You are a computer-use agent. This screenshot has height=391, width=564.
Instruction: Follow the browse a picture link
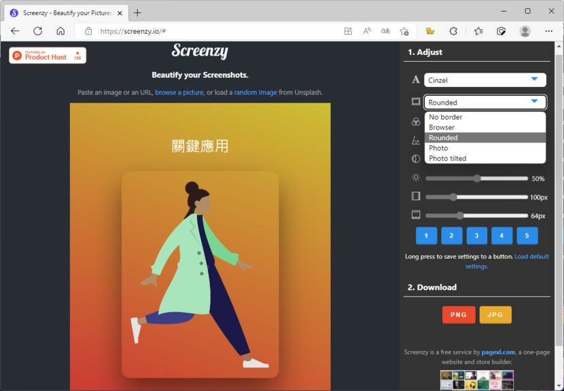(x=179, y=92)
